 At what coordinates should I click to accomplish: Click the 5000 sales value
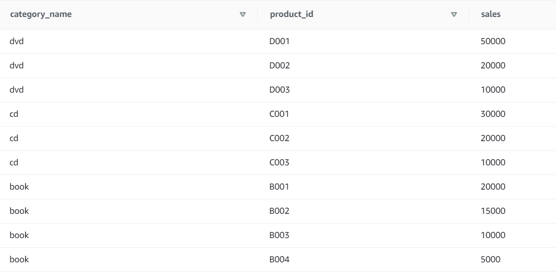pyautogui.click(x=490, y=260)
